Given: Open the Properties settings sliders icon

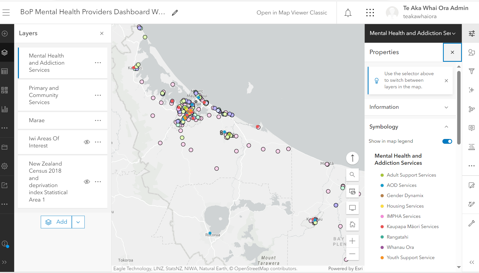Looking at the screenshot, I should [x=472, y=33].
